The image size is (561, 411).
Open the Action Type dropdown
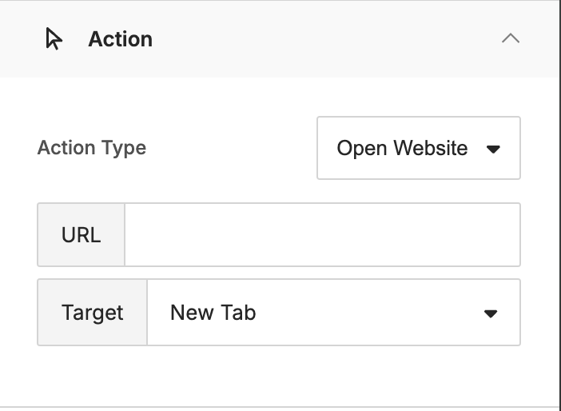click(419, 148)
